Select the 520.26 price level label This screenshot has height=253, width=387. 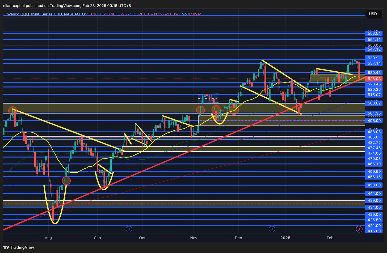tap(374, 89)
